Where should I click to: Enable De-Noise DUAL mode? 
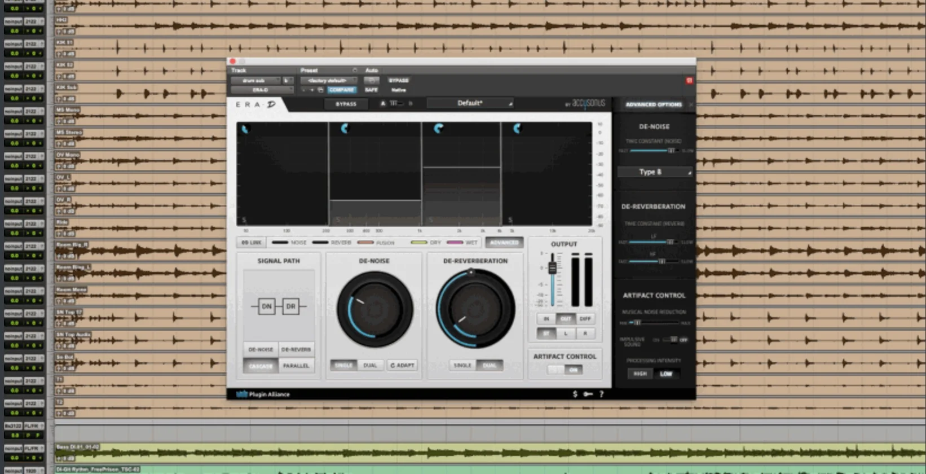click(x=370, y=365)
